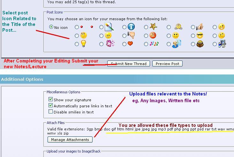Image resolution: width=234 pixels, height=157 pixels.
Task: Click the lightbulb post icon
Action: tap(83, 44)
